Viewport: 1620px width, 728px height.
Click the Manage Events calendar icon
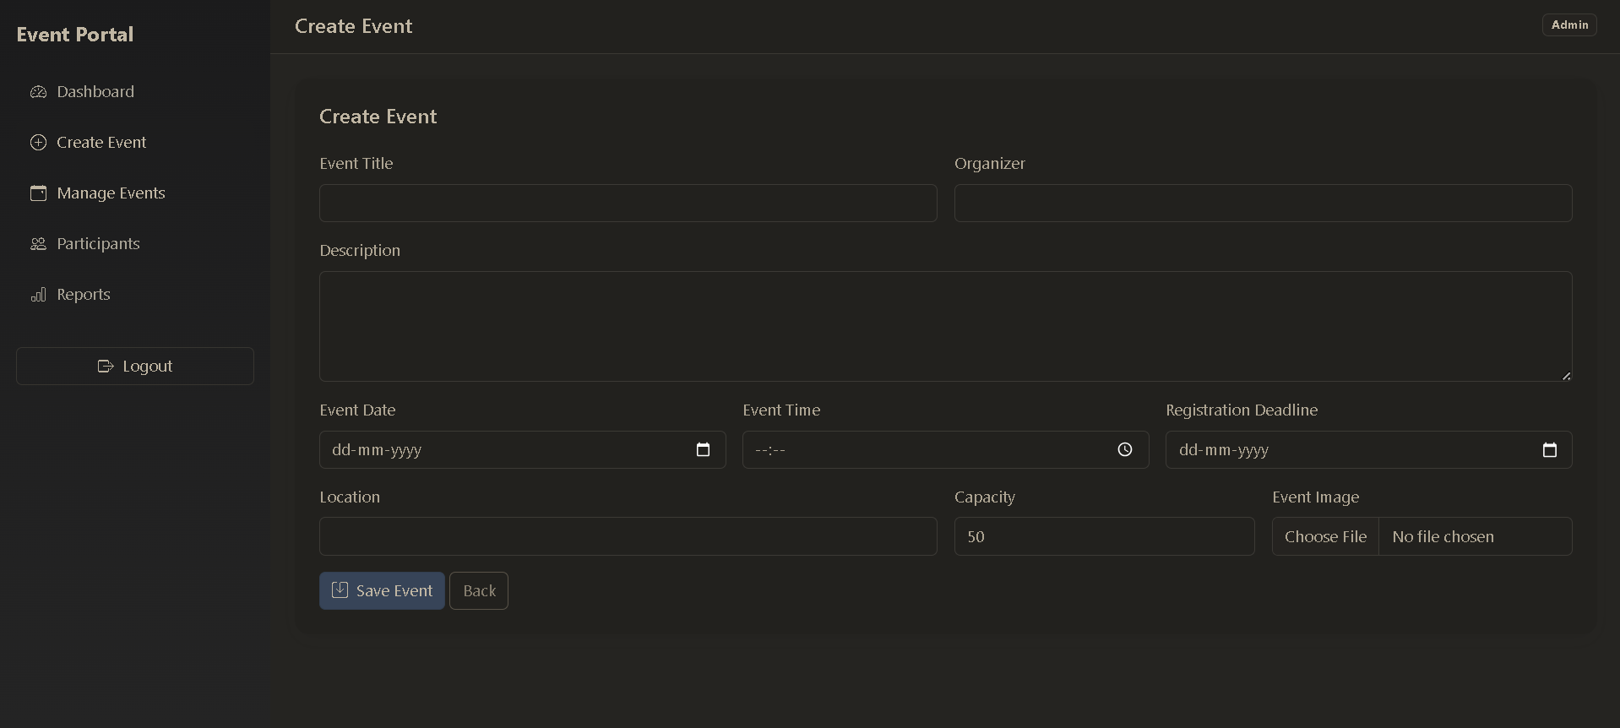point(38,193)
